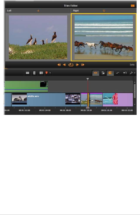Trim back multiple frames with double-bar arrow
This screenshot has width=140, height=215.
[59, 65]
